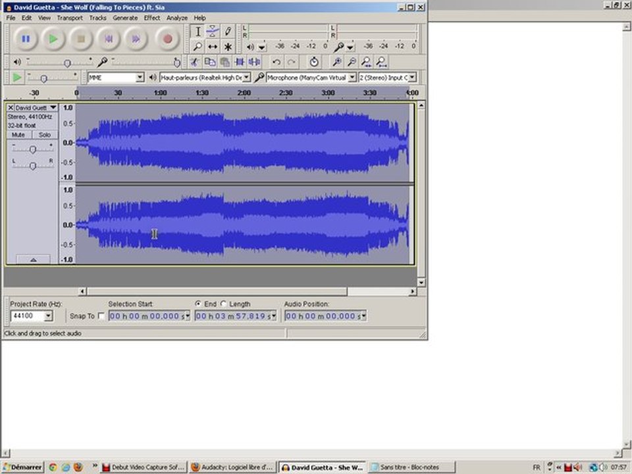Open the File menu
632x474 pixels.
tap(11, 18)
